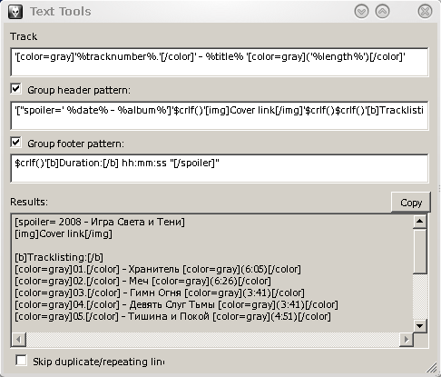This screenshot has width=441, height=377.
Task: Click the vertical scrollbar thumb in Results
Action: 419,252
